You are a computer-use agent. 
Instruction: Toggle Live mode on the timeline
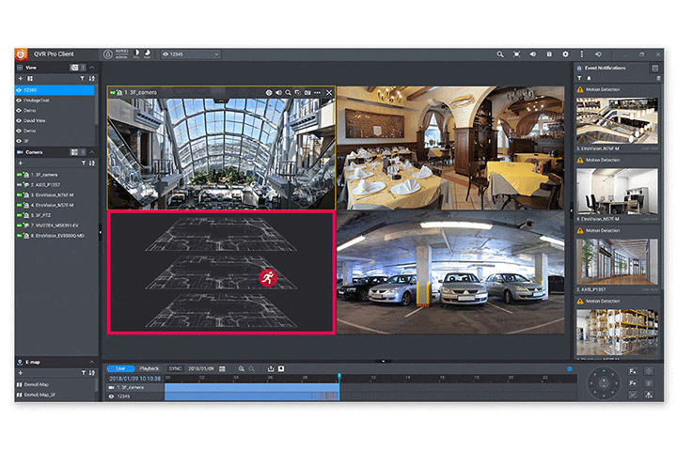(x=120, y=368)
